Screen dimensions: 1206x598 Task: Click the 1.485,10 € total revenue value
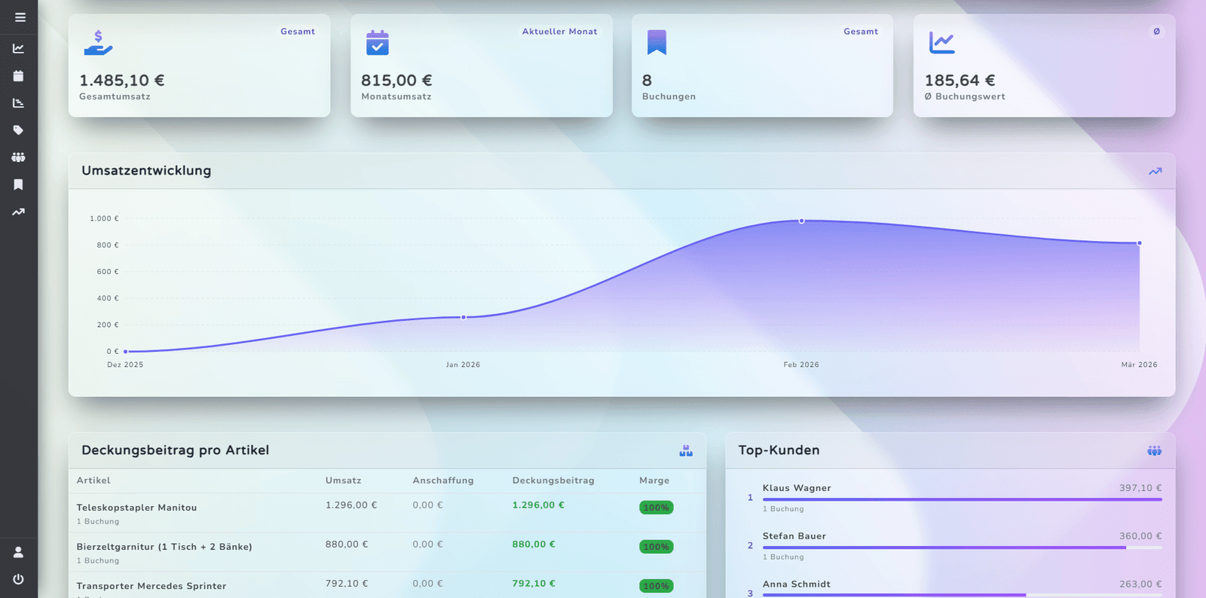121,81
